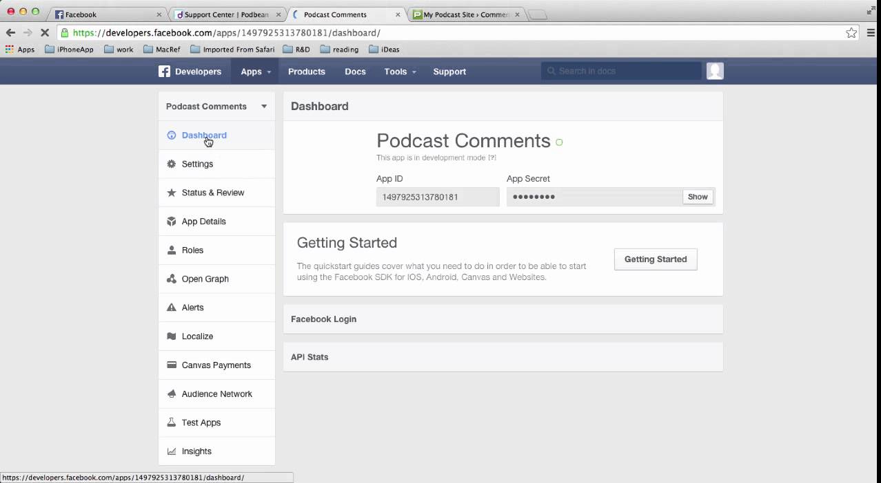Stop page loading with the X button
The image size is (881, 483).
point(45,32)
